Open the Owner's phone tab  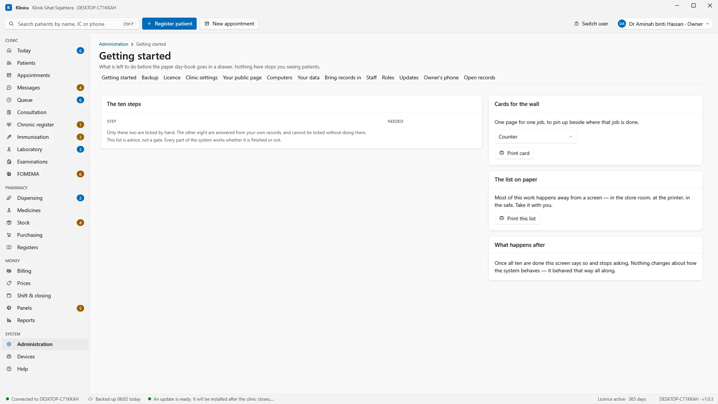click(x=441, y=77)
